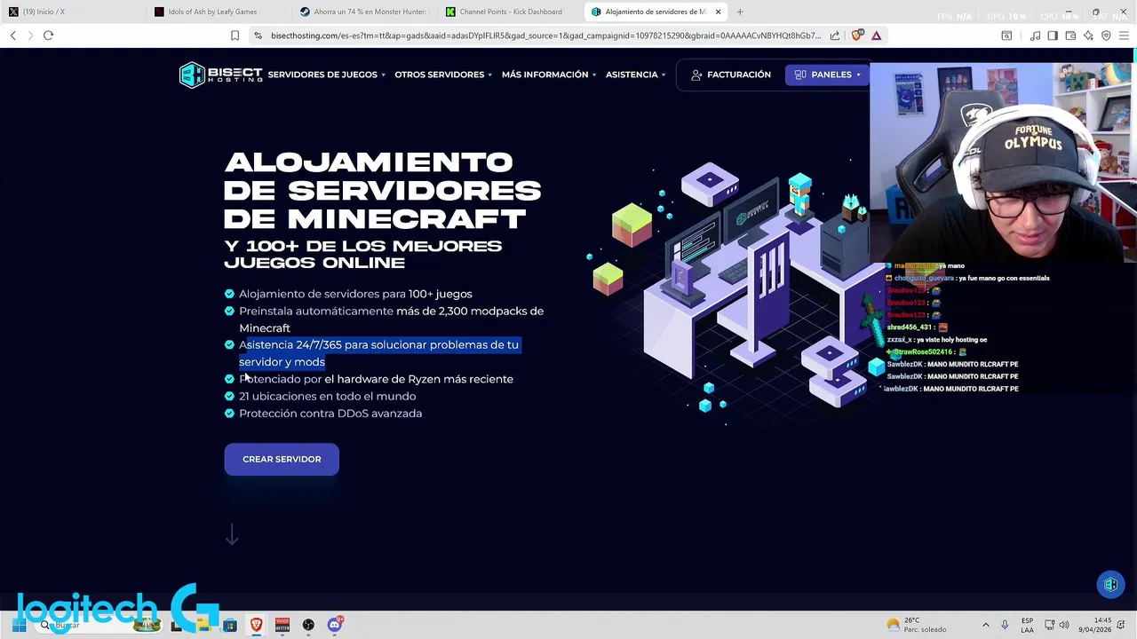Viewport: 1137px width, 639px height.
Task: Open OBS Studio from the taskbar
Action: (308, 625)
